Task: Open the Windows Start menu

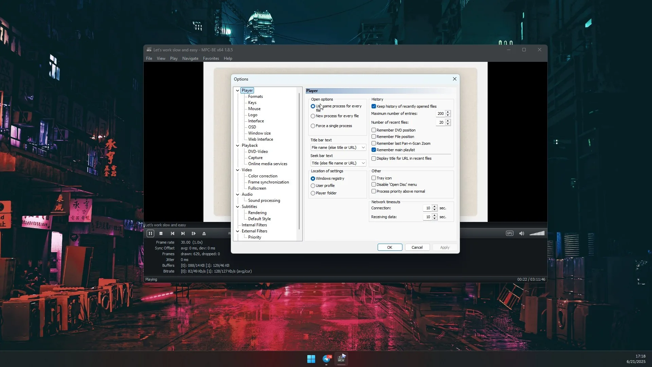Action: click(311, 359)
